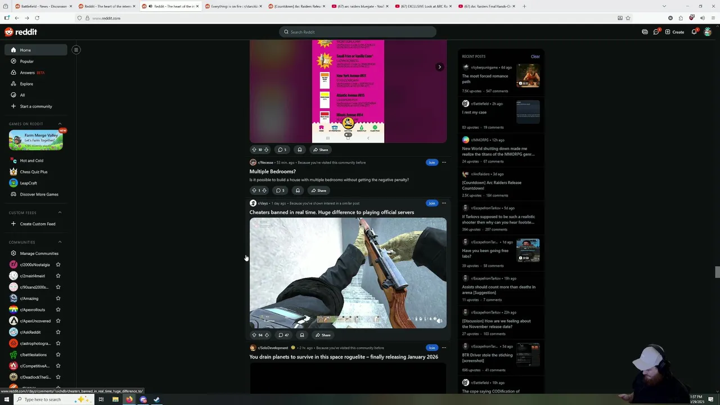The width and height of the screenshot is (720, 405).
Task: Click Create post button
Action: [674, 32]
